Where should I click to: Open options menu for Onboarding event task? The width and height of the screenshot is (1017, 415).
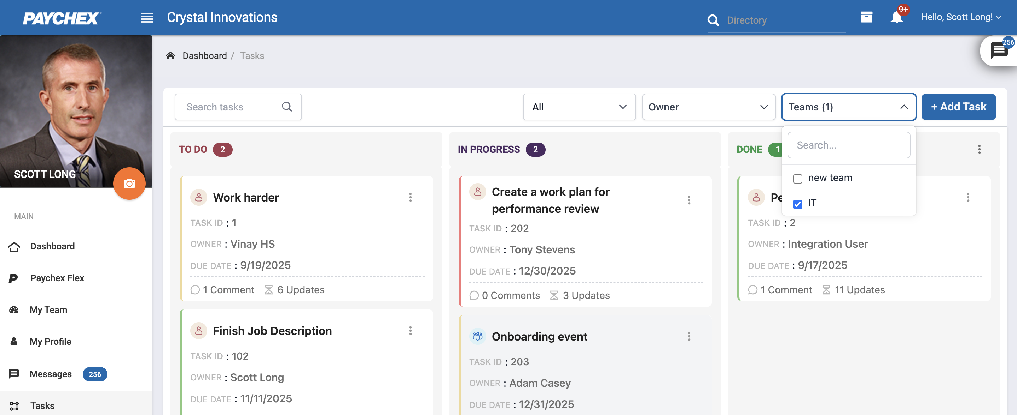coord(689,336)
